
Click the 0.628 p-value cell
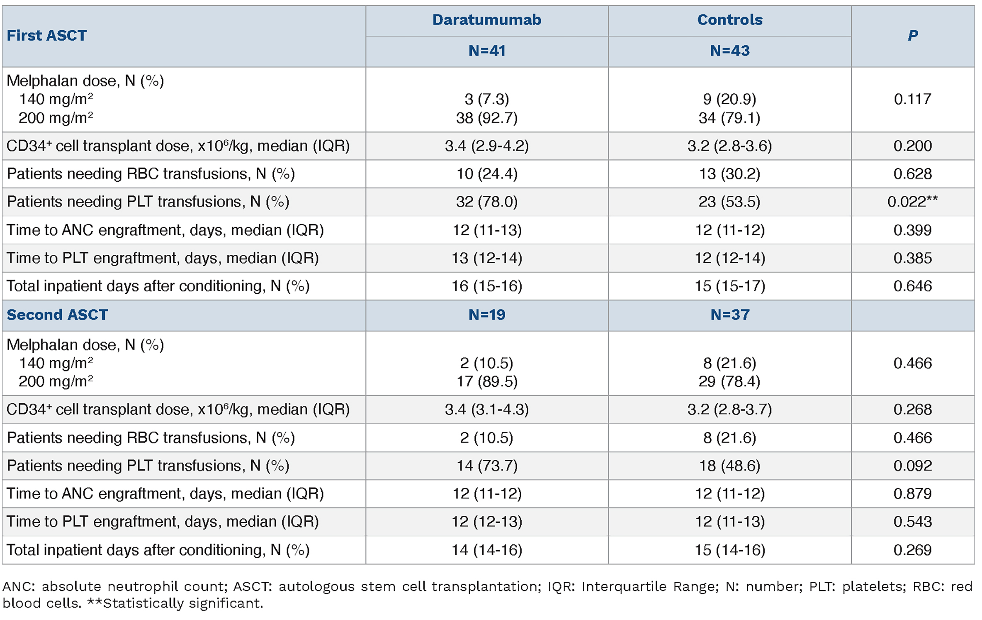point(912,174)
